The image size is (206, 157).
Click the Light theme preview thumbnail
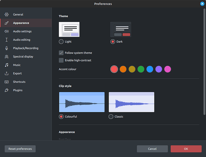(x=69, y=30)
